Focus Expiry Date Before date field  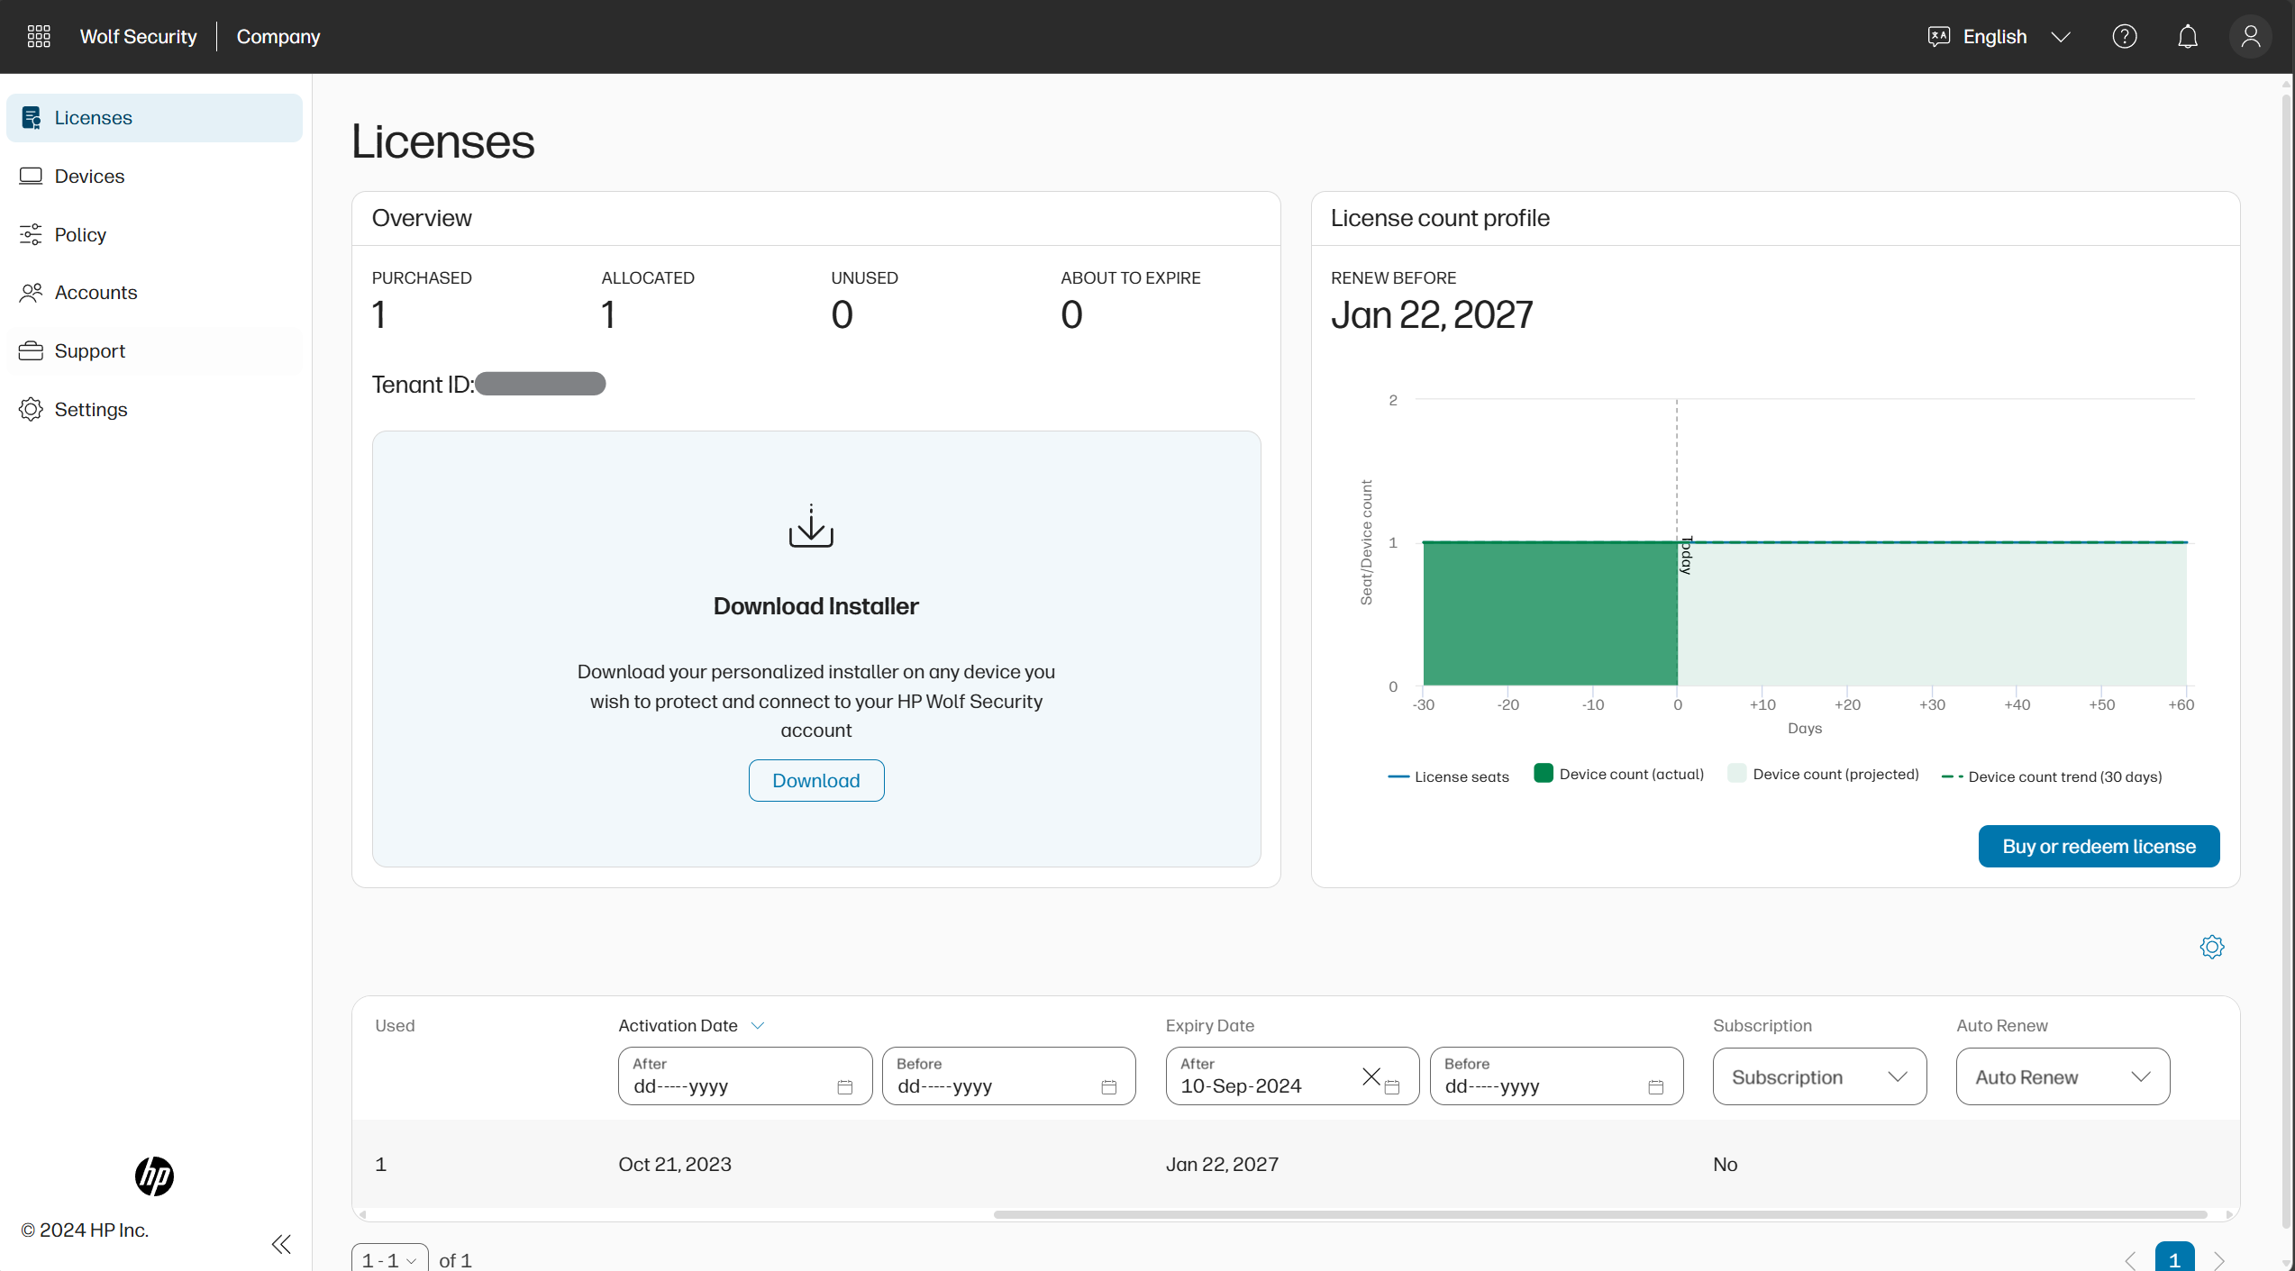pos(1556,1076)
